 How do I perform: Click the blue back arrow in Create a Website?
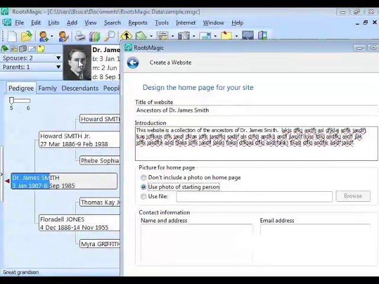133,63
